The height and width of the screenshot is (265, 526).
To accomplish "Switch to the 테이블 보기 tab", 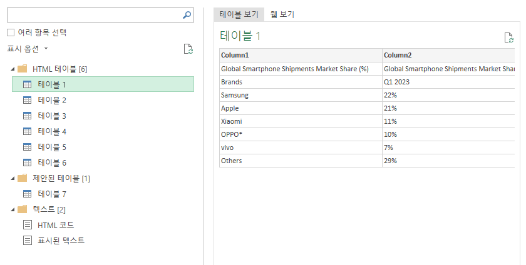I will pos(239,14).
